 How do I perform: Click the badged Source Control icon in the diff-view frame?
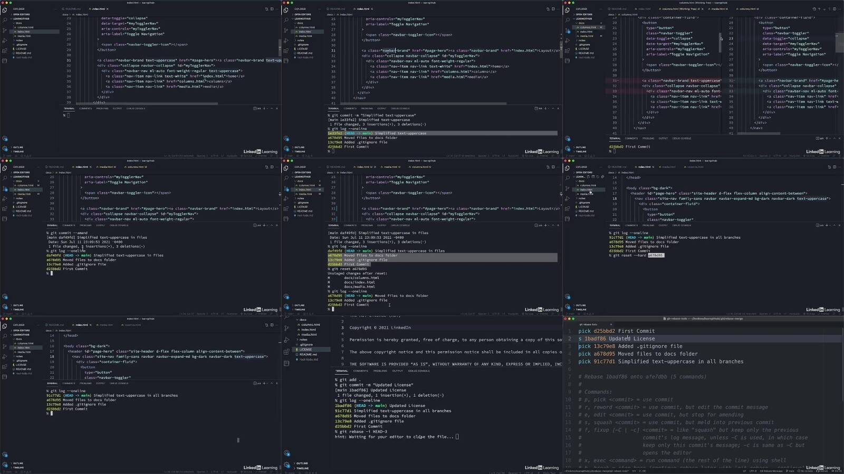coord(568,31)
